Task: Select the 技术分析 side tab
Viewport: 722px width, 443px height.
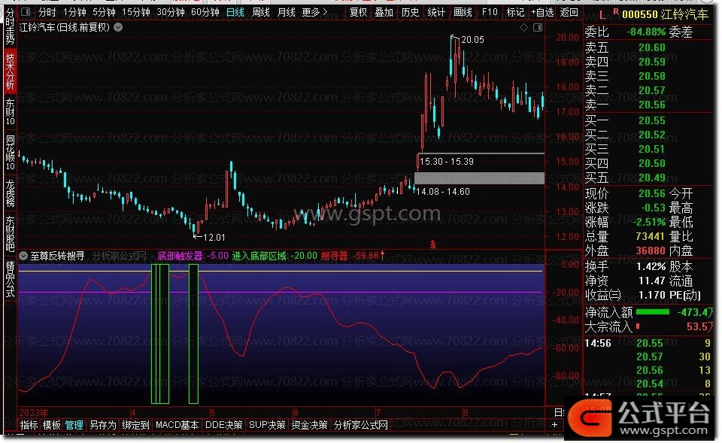Action: (10, 71)
